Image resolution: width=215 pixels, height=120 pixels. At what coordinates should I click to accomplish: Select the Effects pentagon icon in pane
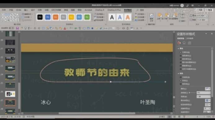pyautogui.click(x=184, y=43)
